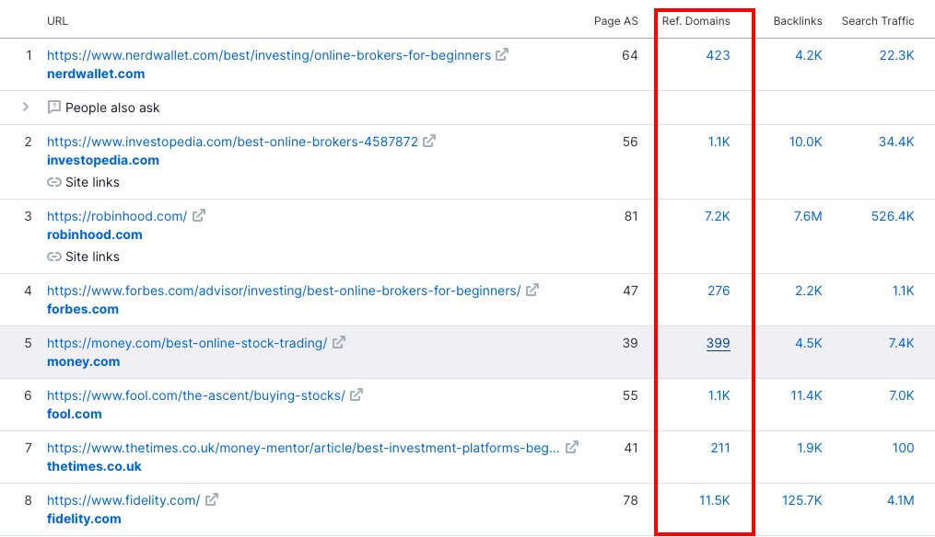This screenshot has width=935, height=537.
Task: Open the https://www.fidelity.com/ URL
Action: tap(123, 500)
